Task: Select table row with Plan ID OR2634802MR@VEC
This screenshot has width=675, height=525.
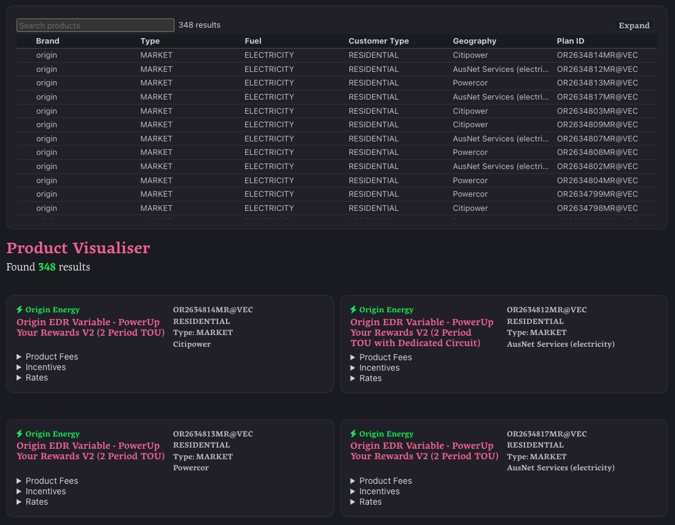Action: click(337, 167)
